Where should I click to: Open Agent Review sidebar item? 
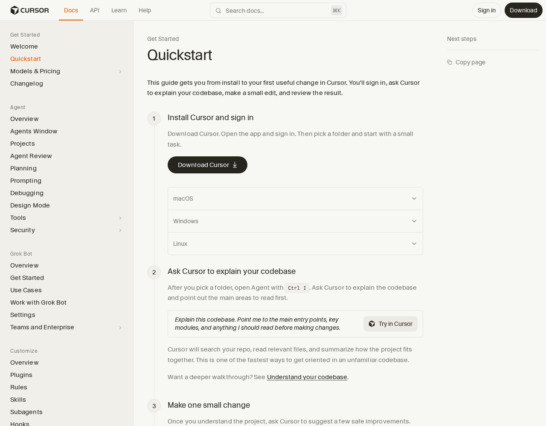point(31,156)
